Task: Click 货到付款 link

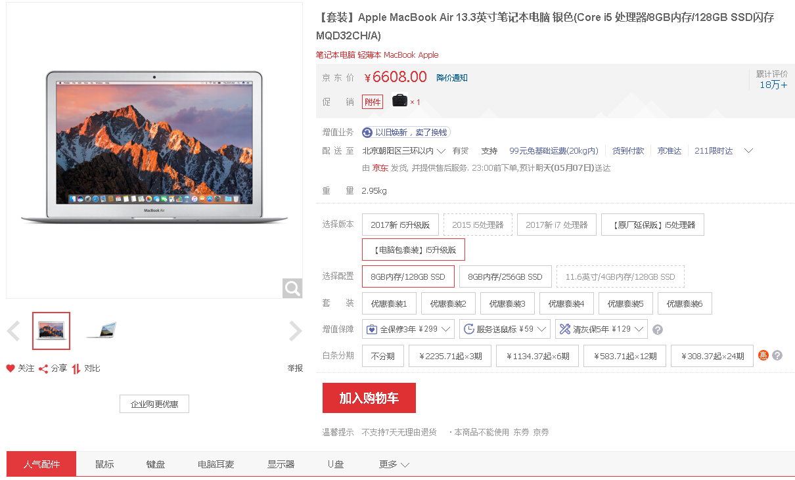Action: (x=628, y=151)
